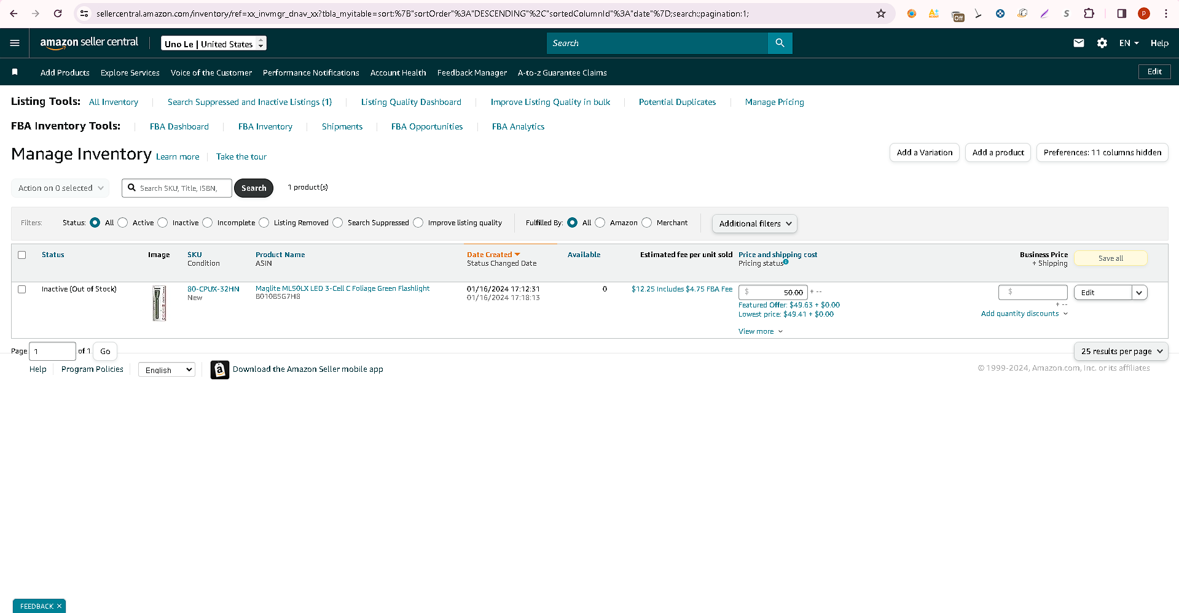This screenshot has width=1179, height=613.
Task: Open the Action on 0 selected dropdown
Action: tap(60, 188)
